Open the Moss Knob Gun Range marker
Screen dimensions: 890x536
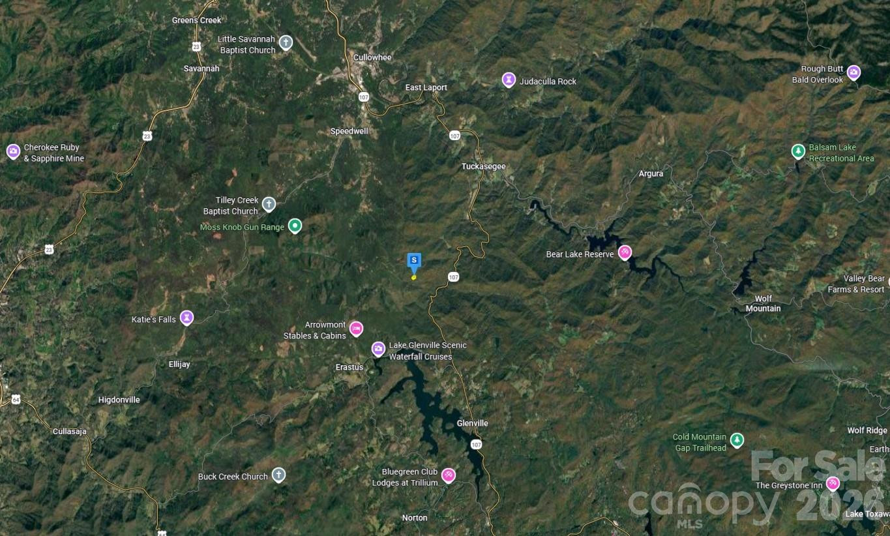pos(295,226)
